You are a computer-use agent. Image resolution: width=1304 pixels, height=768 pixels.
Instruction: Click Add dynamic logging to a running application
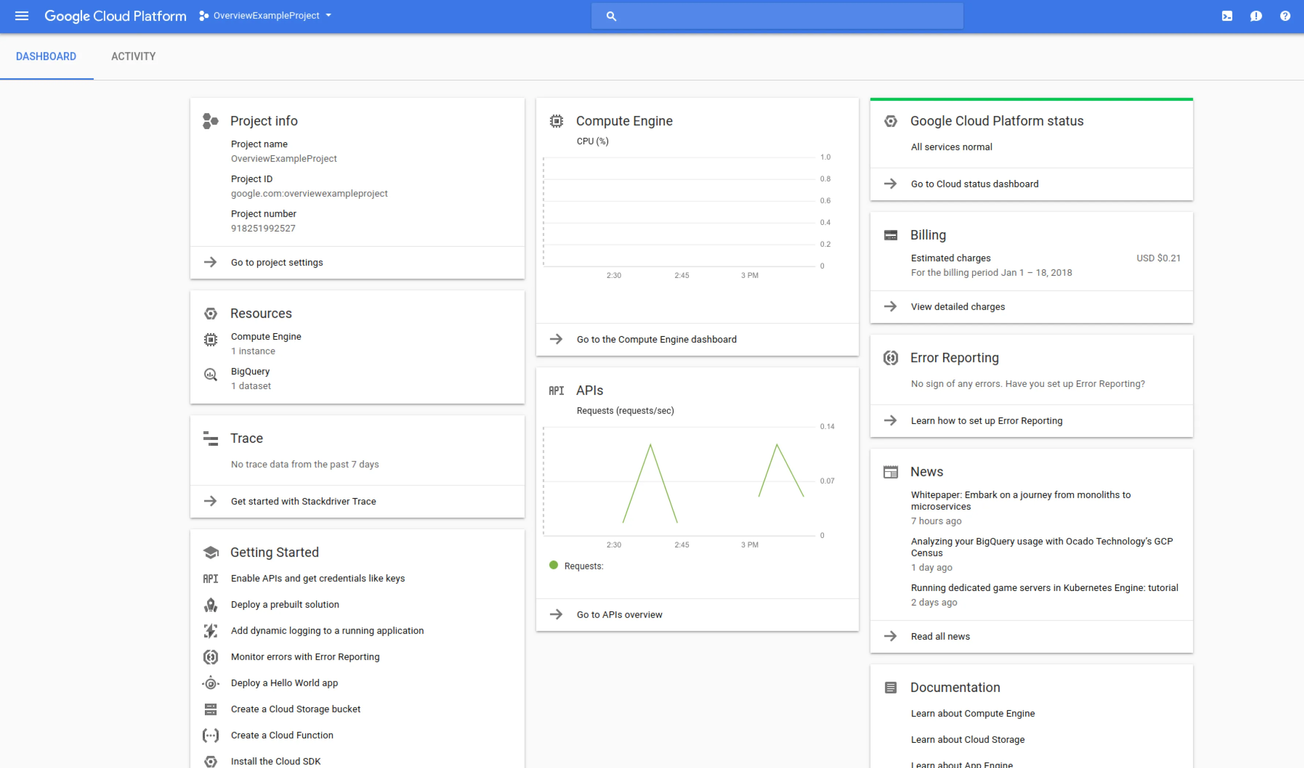coord(327,631)
